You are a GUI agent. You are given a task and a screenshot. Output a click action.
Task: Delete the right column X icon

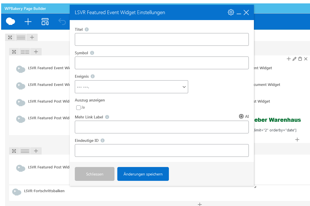click(306, 59)
